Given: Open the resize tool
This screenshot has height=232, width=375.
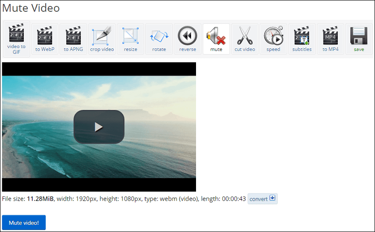Looking at the screenshot, I should click(131, 39).
